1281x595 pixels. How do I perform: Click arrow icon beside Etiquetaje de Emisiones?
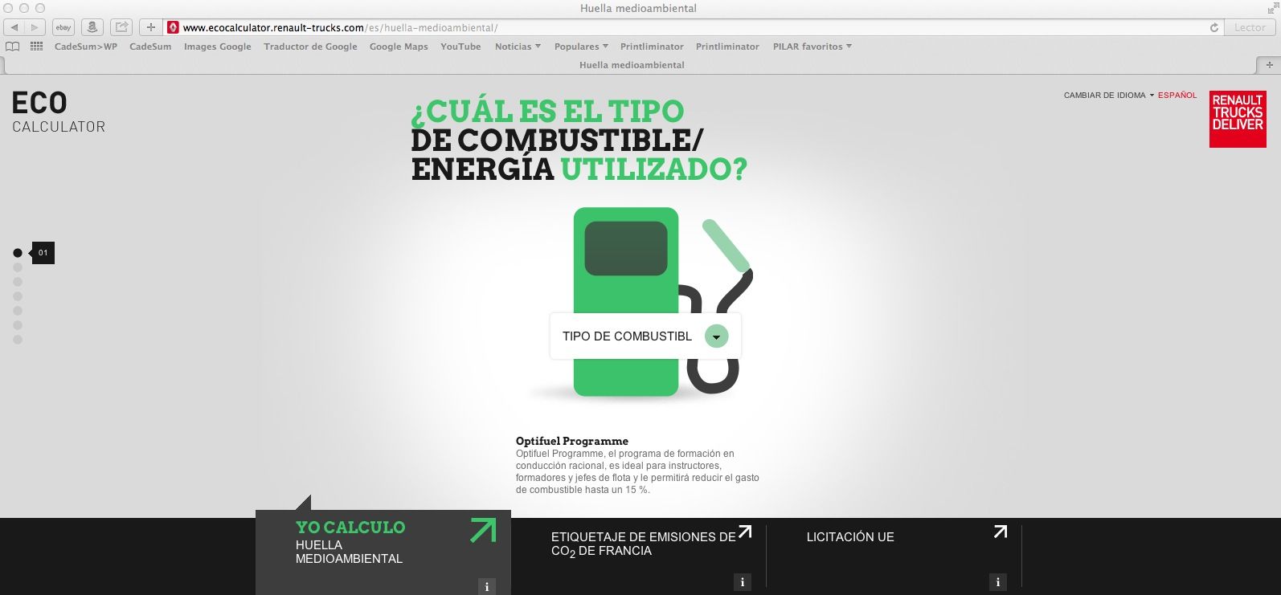[x=745, y=532]
